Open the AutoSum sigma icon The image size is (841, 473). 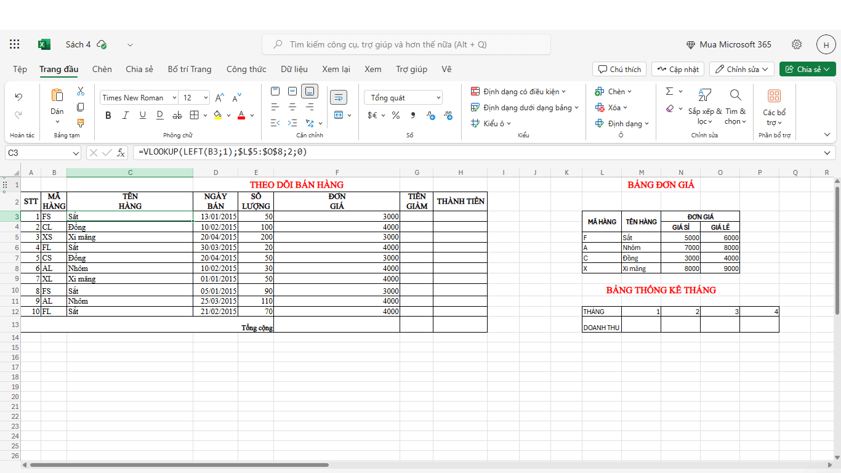(670, 91)
